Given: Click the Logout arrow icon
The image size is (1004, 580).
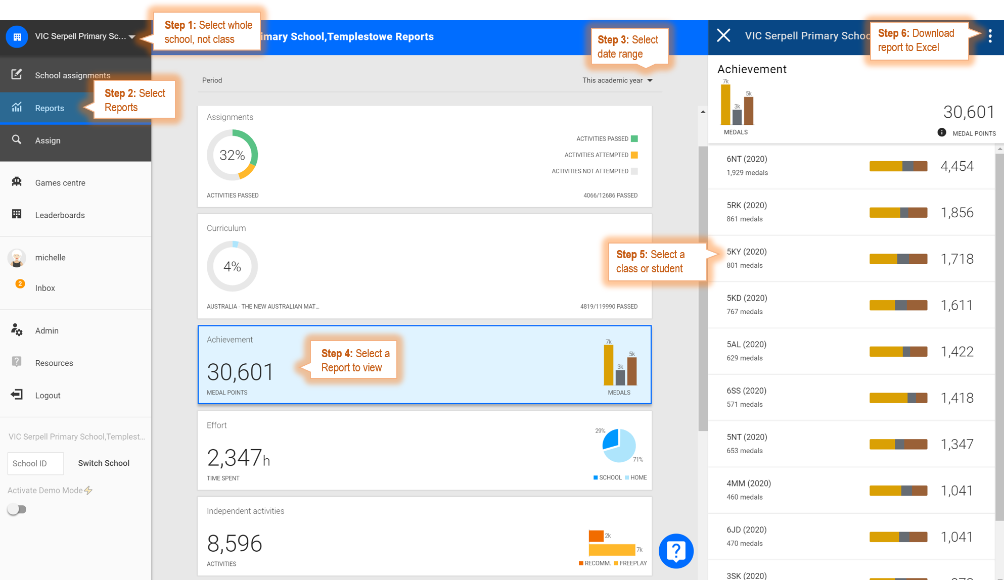Looking at the screenshot, I should coord(17,395).
